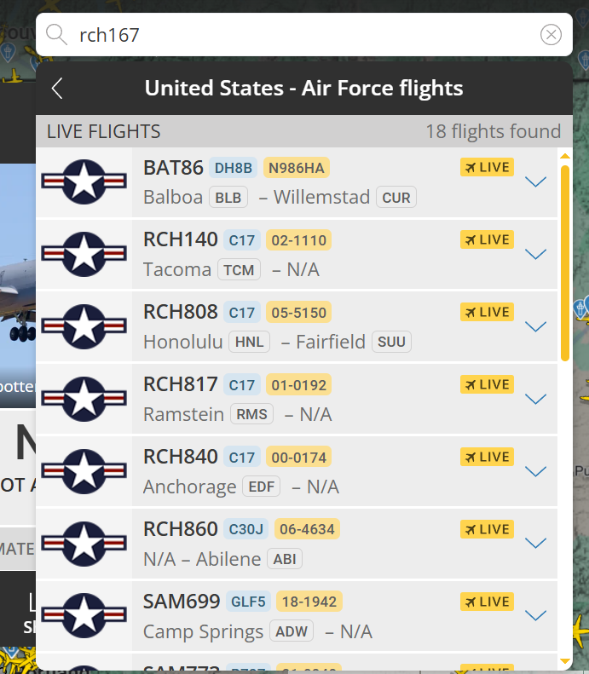
Task: Select registration tag 05-5150
Action: (x=298, y=313)
